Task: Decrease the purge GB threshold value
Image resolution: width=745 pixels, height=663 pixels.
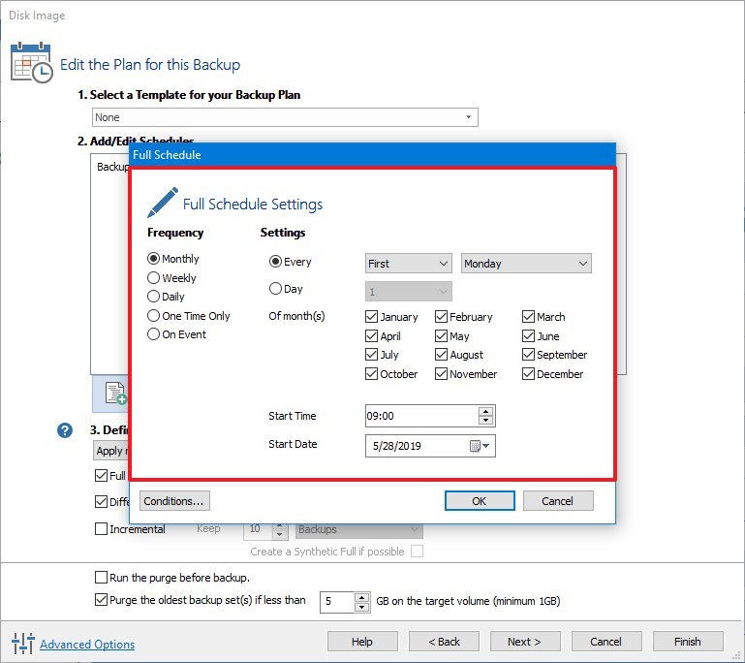Action: pos(361,607)
